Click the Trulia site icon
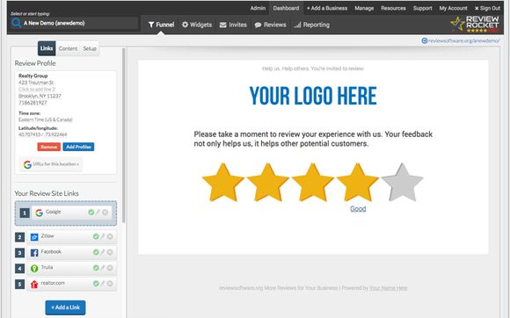This screenshot has height=318, width=510. pos(34,268)
